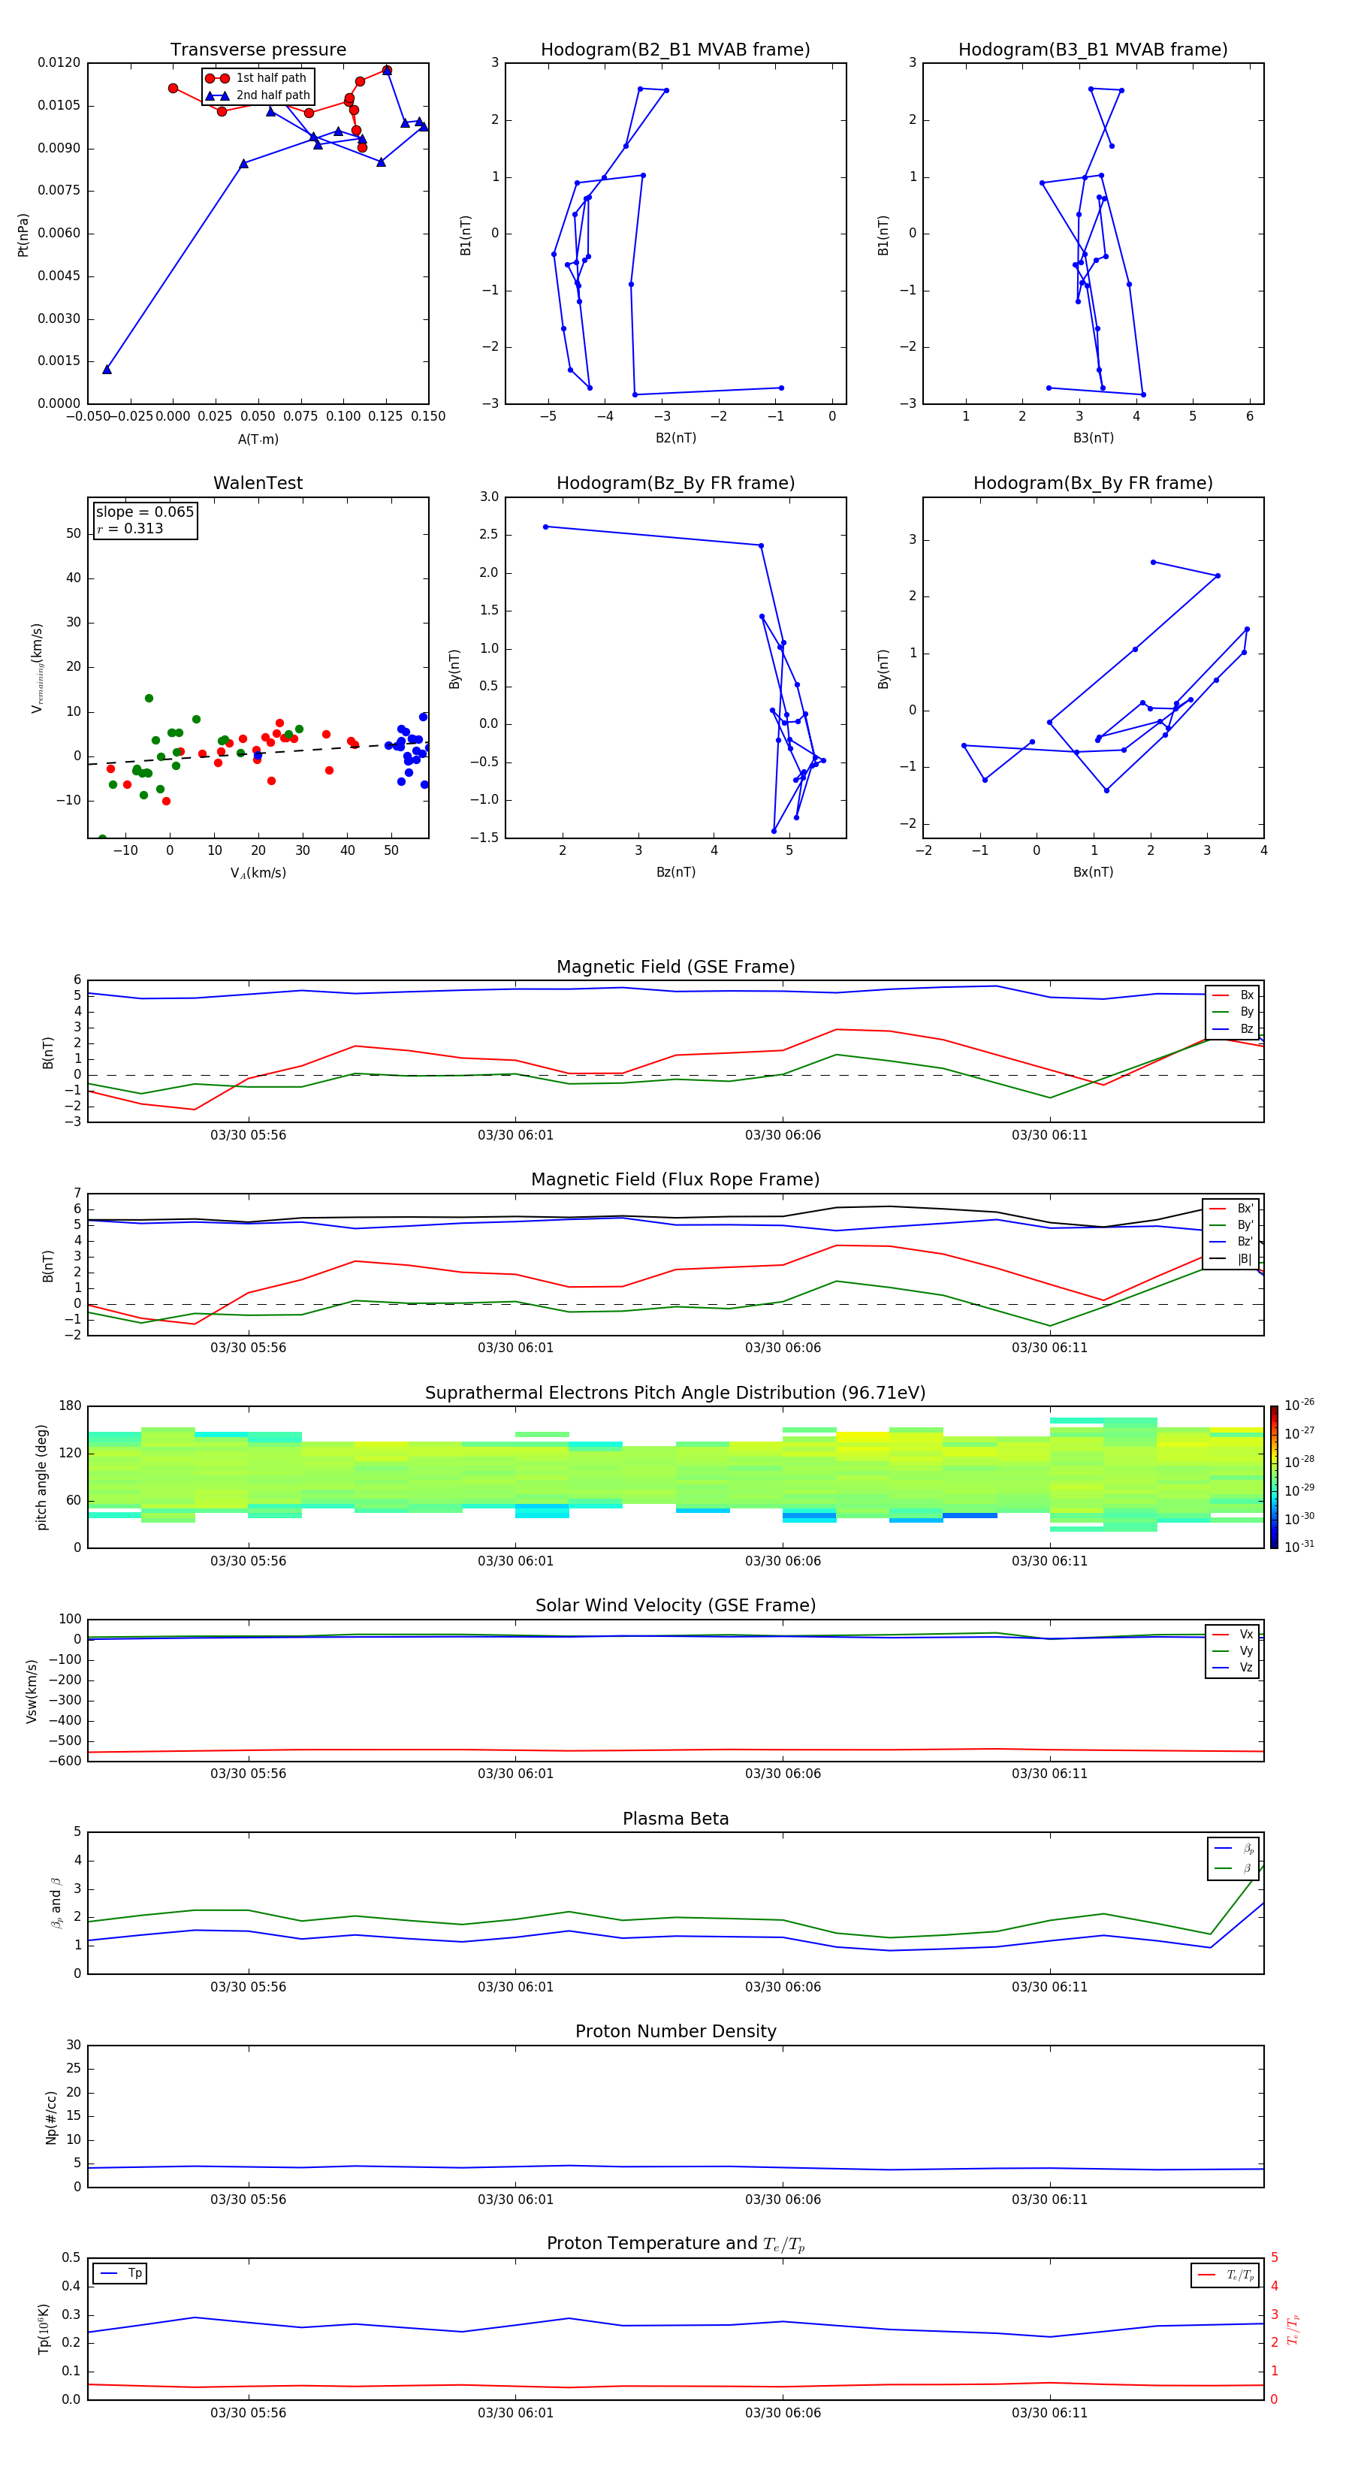1352x2479 pixels.
Task: Click the 'Magnetic Field (Flux Rope Frame)' title
Action: click(x=675, y=1180)
